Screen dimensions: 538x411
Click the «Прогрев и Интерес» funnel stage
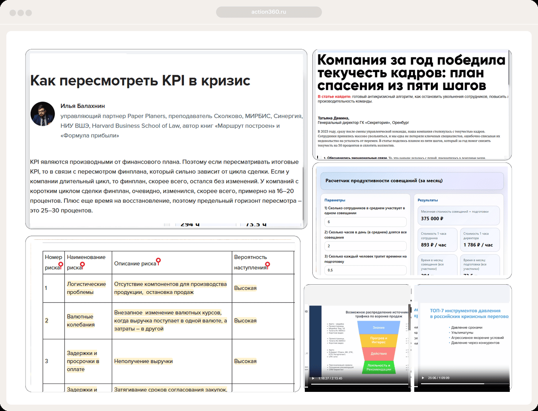tap(378, 340)
